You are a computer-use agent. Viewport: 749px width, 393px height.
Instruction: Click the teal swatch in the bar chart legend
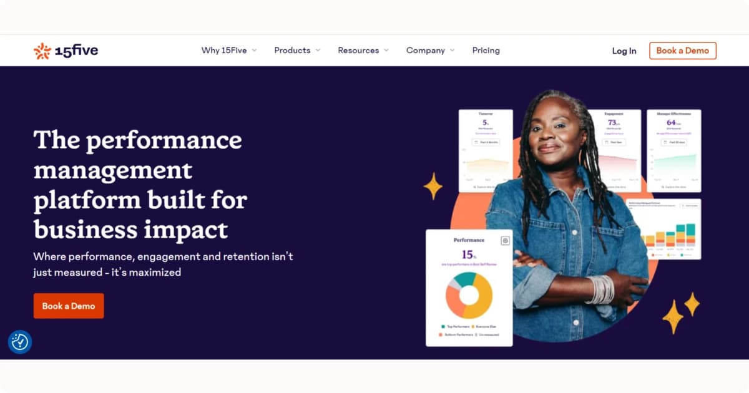click(682, 255)
